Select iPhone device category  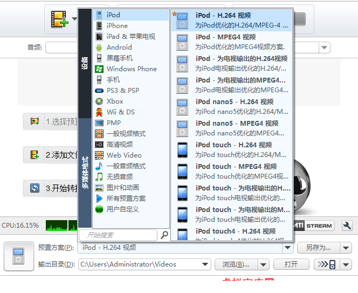pyautogui.click(x=131, y=26)
